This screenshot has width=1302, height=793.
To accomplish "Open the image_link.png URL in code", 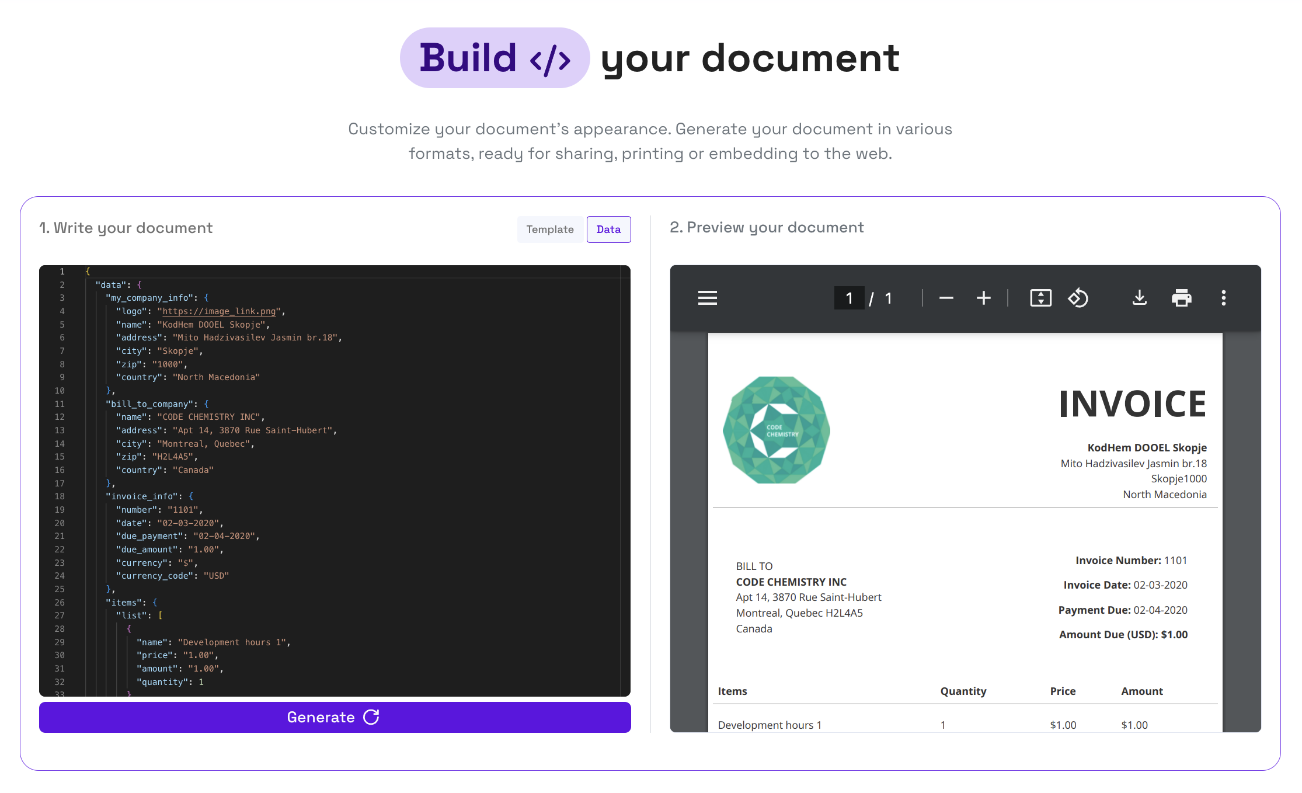I will (x=219, y=311).
